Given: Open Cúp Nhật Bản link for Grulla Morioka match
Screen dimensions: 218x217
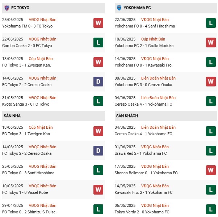Looking at the screenshot, I should pyautogui.click(x=153, y=39).
